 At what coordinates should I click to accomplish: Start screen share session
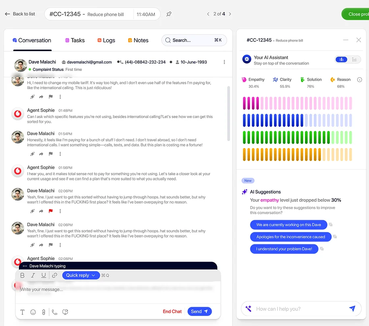(x=65, y=312)
